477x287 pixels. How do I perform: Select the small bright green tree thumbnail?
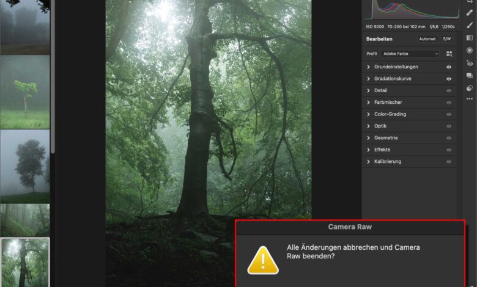click(x=25, y=92)
